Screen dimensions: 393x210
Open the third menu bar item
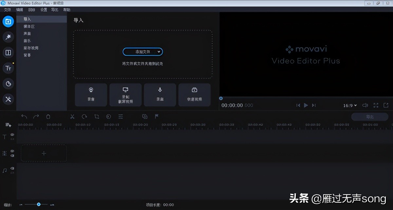coord(31,10)
